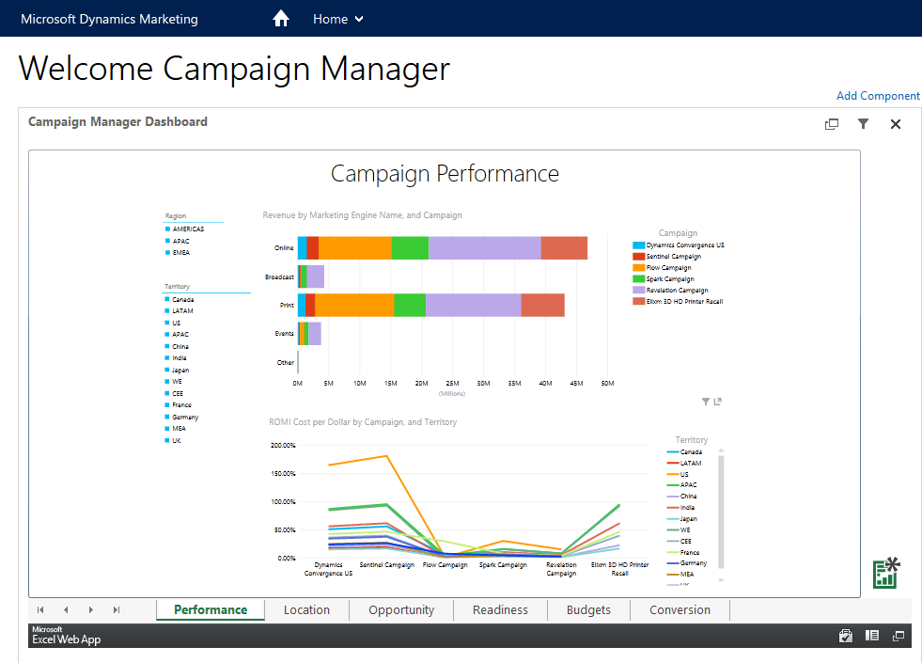Click Sentinel Campaign legend swatch
This screenshot has height=663, width=922.
click(x=638, y=257)
